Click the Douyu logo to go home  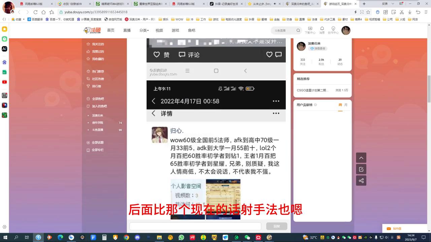[92, 30]
